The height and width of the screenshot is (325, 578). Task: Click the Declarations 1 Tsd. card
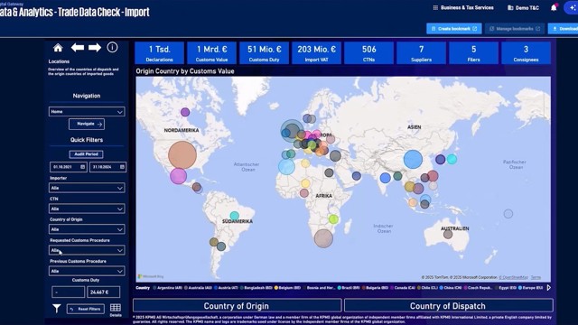[x=159, y=53]
